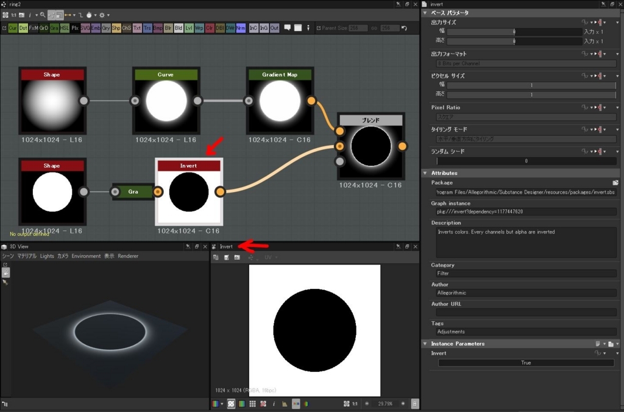Fit the graph to view
This screenshot has height=412, width=624.
(x=5, y=15)
